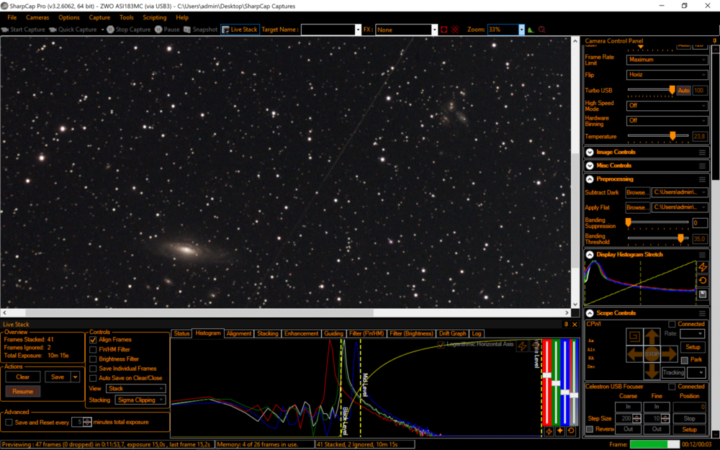Check Celestron USB Focuser Connected checkbox

tap(672, 387)
